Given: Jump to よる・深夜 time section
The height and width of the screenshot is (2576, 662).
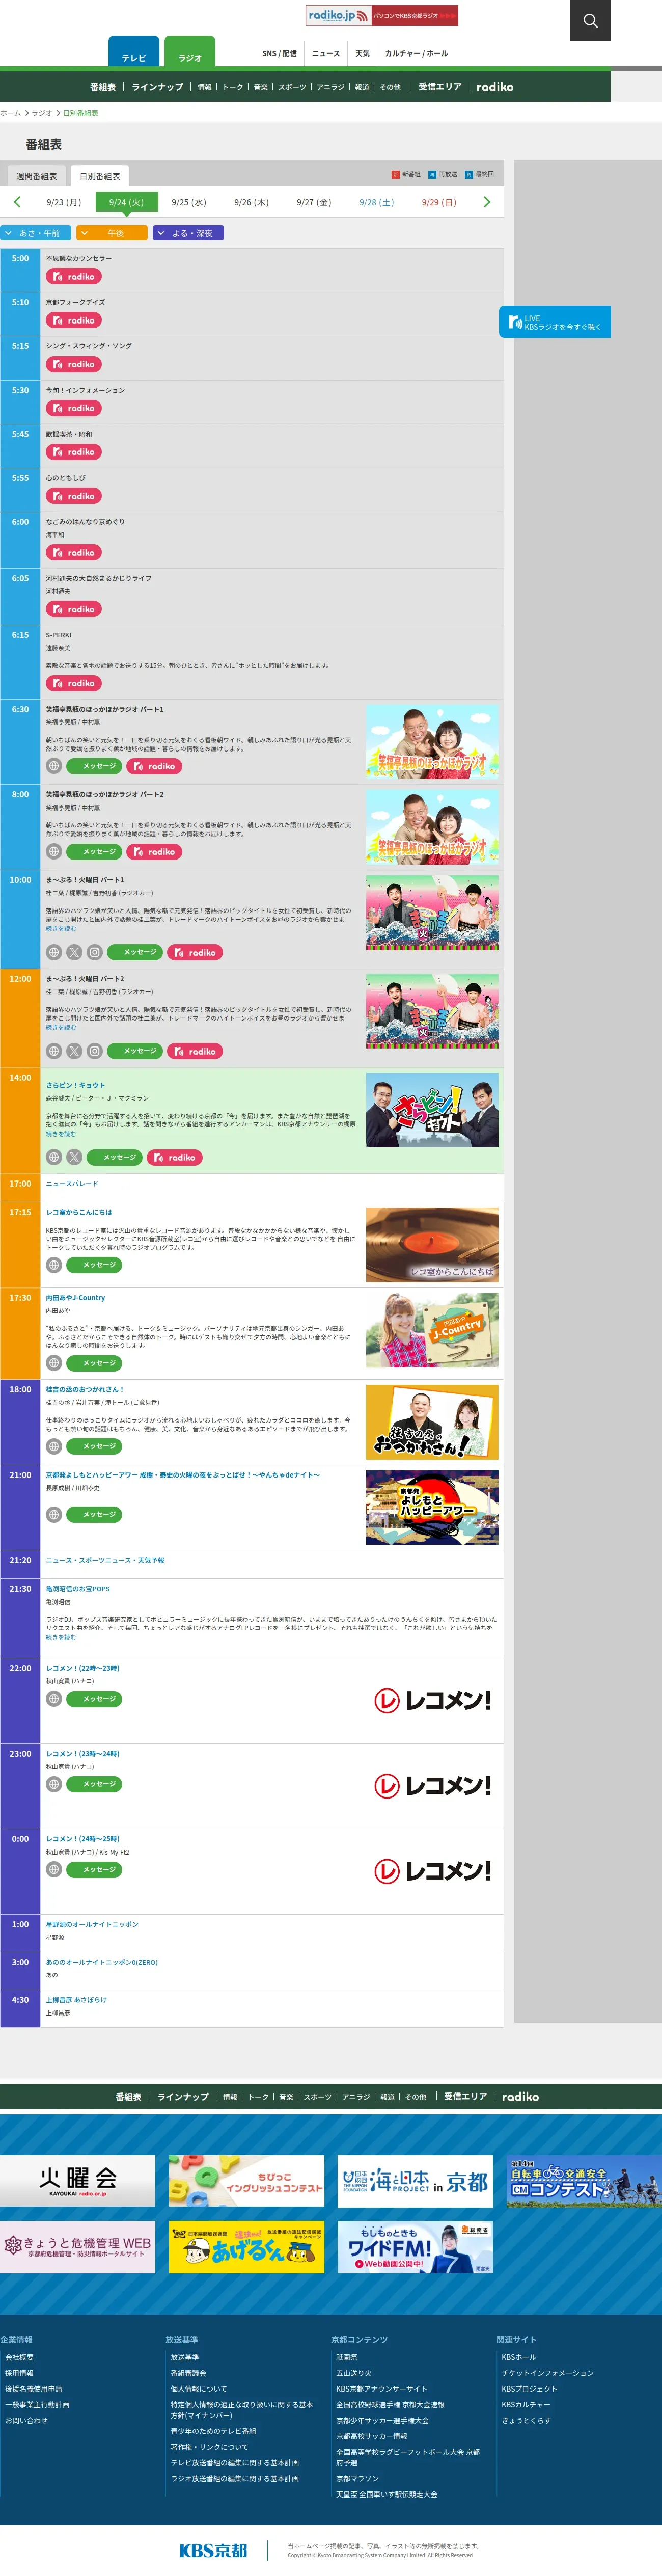Looking at the screenshot, I should coord(188,233).
